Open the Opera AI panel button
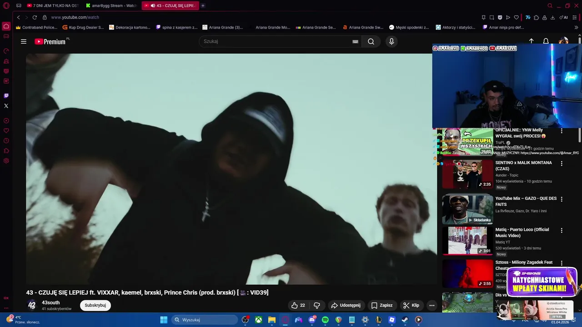This screenshot has height=327, width=582. point(563,17)
